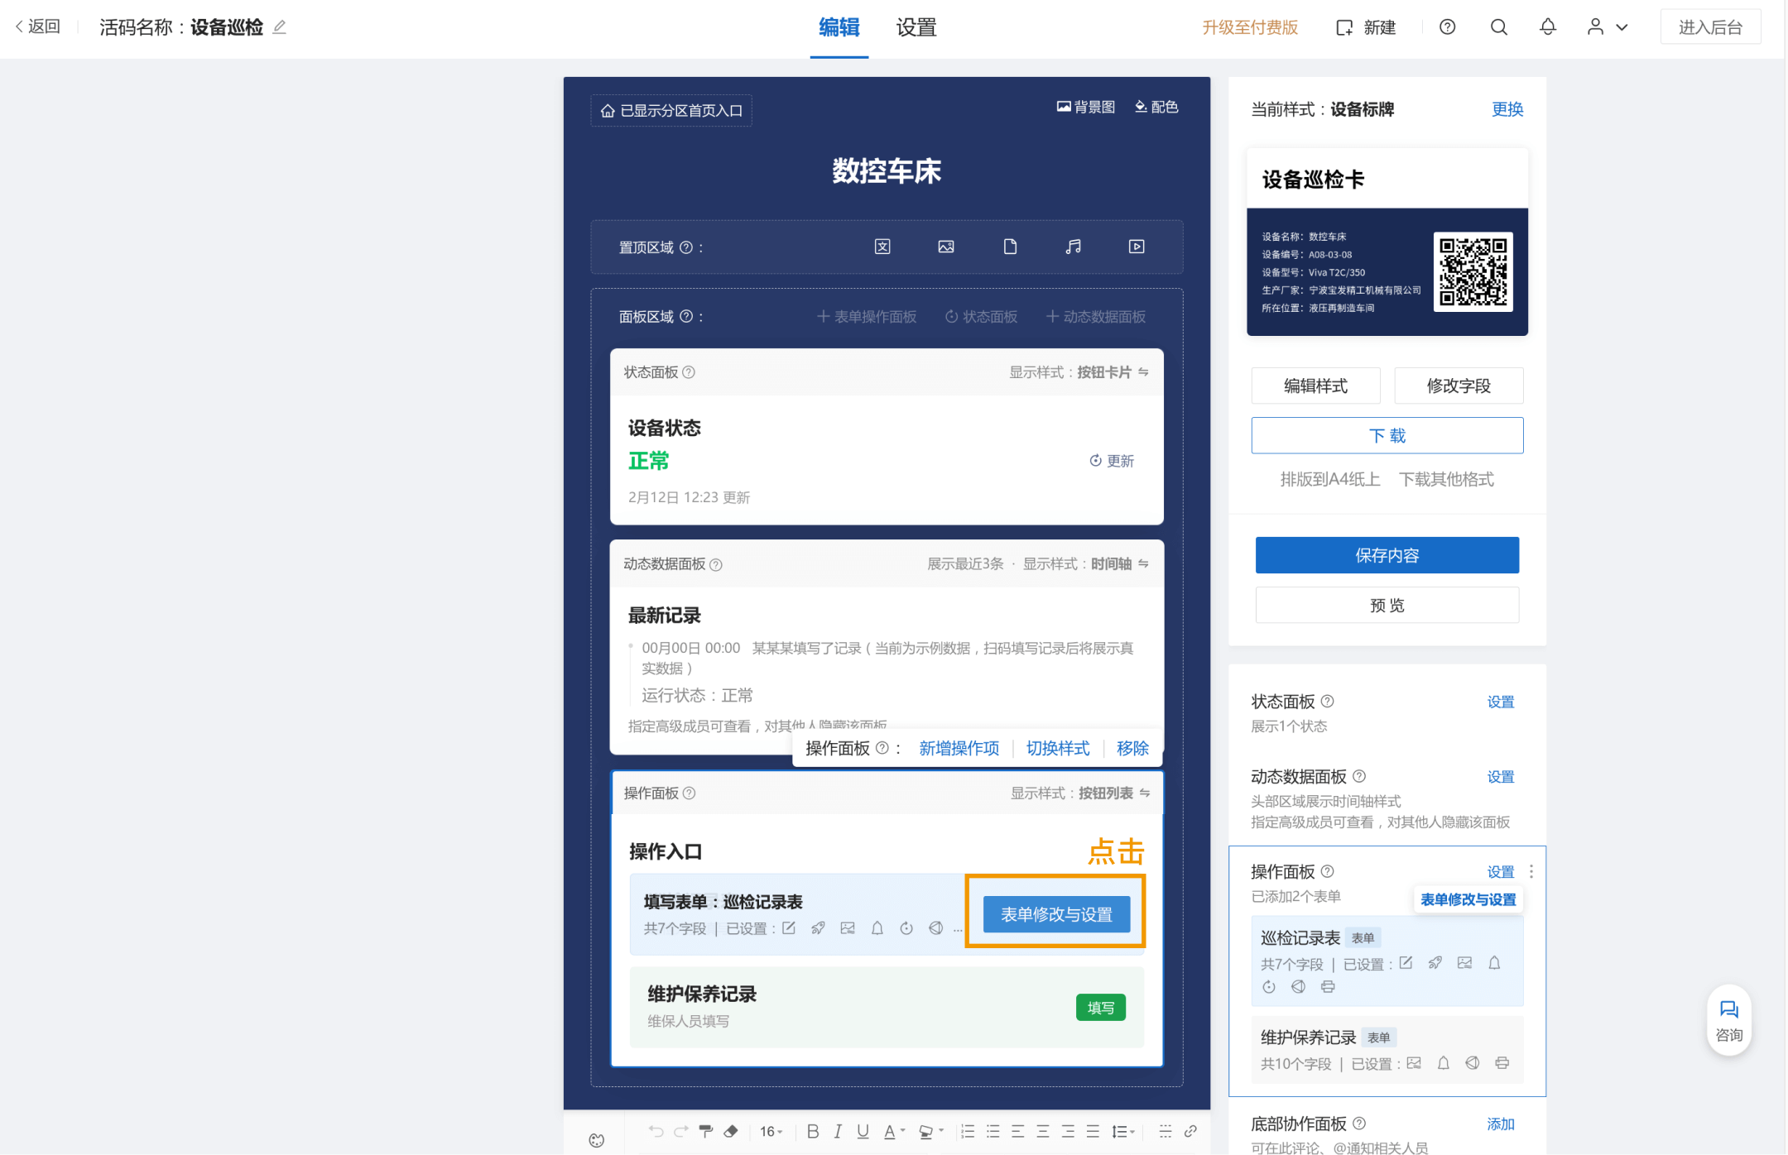Open the line spacing dropdown
This screenshot has height=1155, width=1788.
coord(1123,1131)
